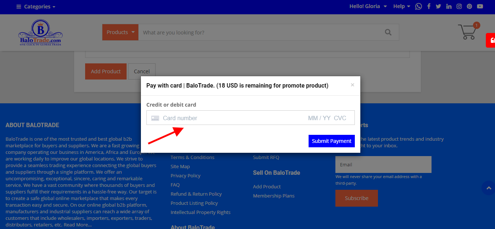Open the YouTube icon link
The image size is (495, 229).
click(480, 6)
